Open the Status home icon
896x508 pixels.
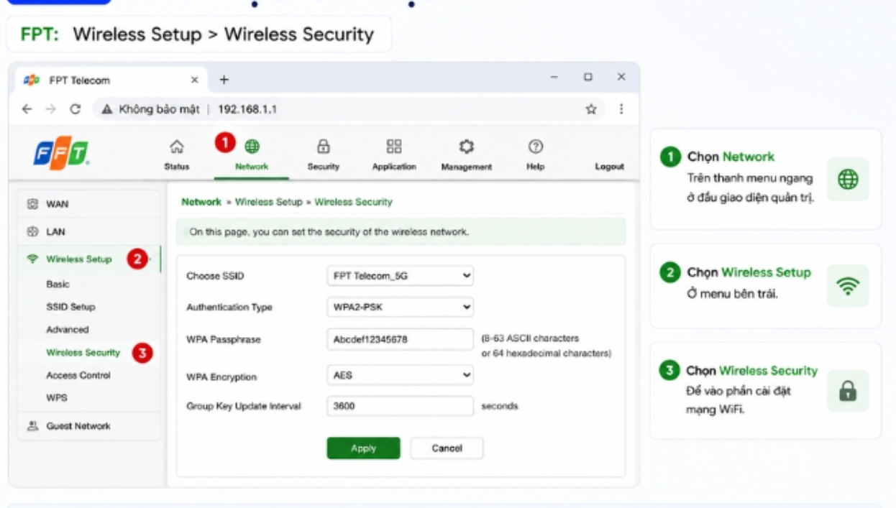pos(177,147)
